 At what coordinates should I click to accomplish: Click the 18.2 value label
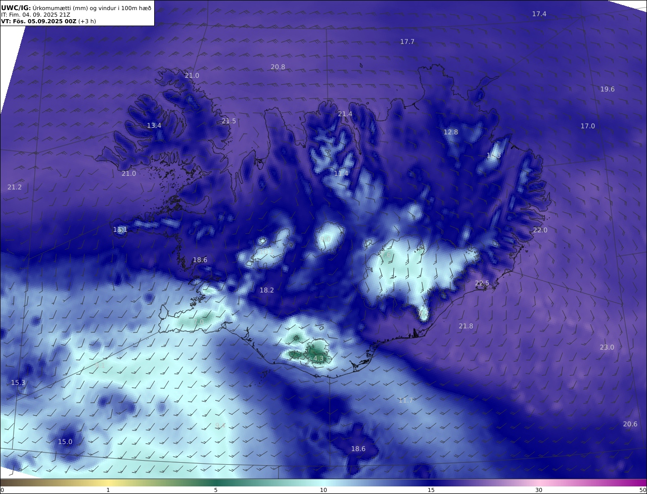267,290
